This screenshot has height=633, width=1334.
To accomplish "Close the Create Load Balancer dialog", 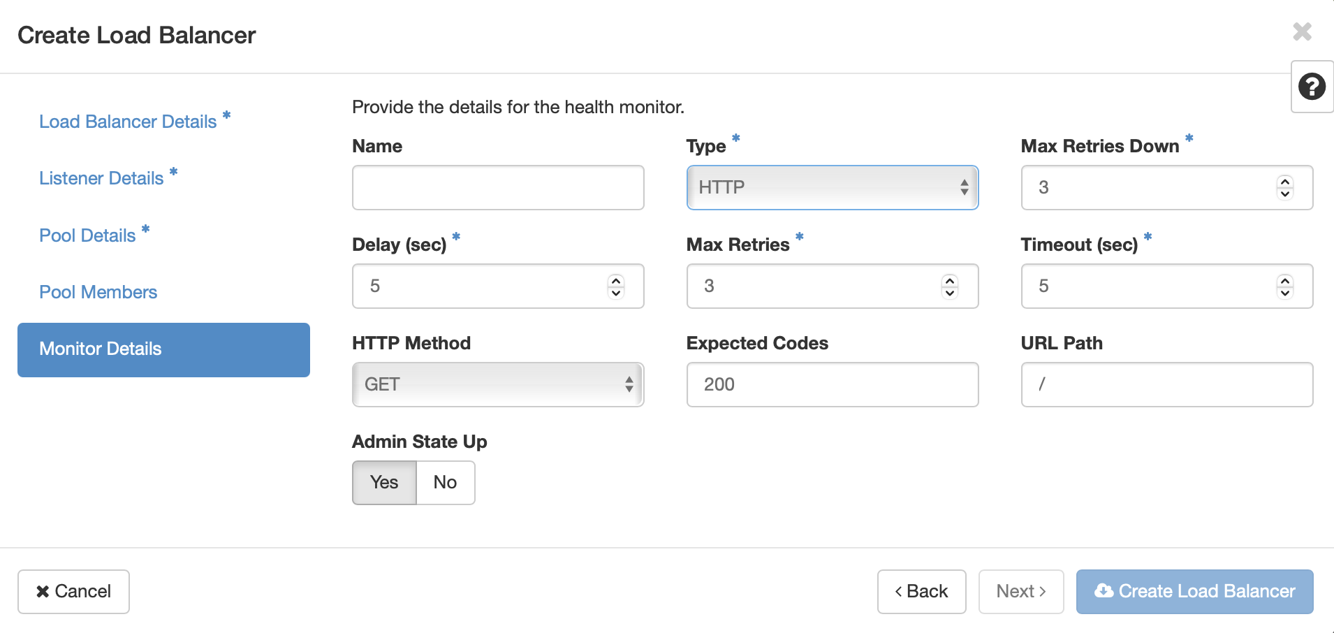I will point(1302,31).
